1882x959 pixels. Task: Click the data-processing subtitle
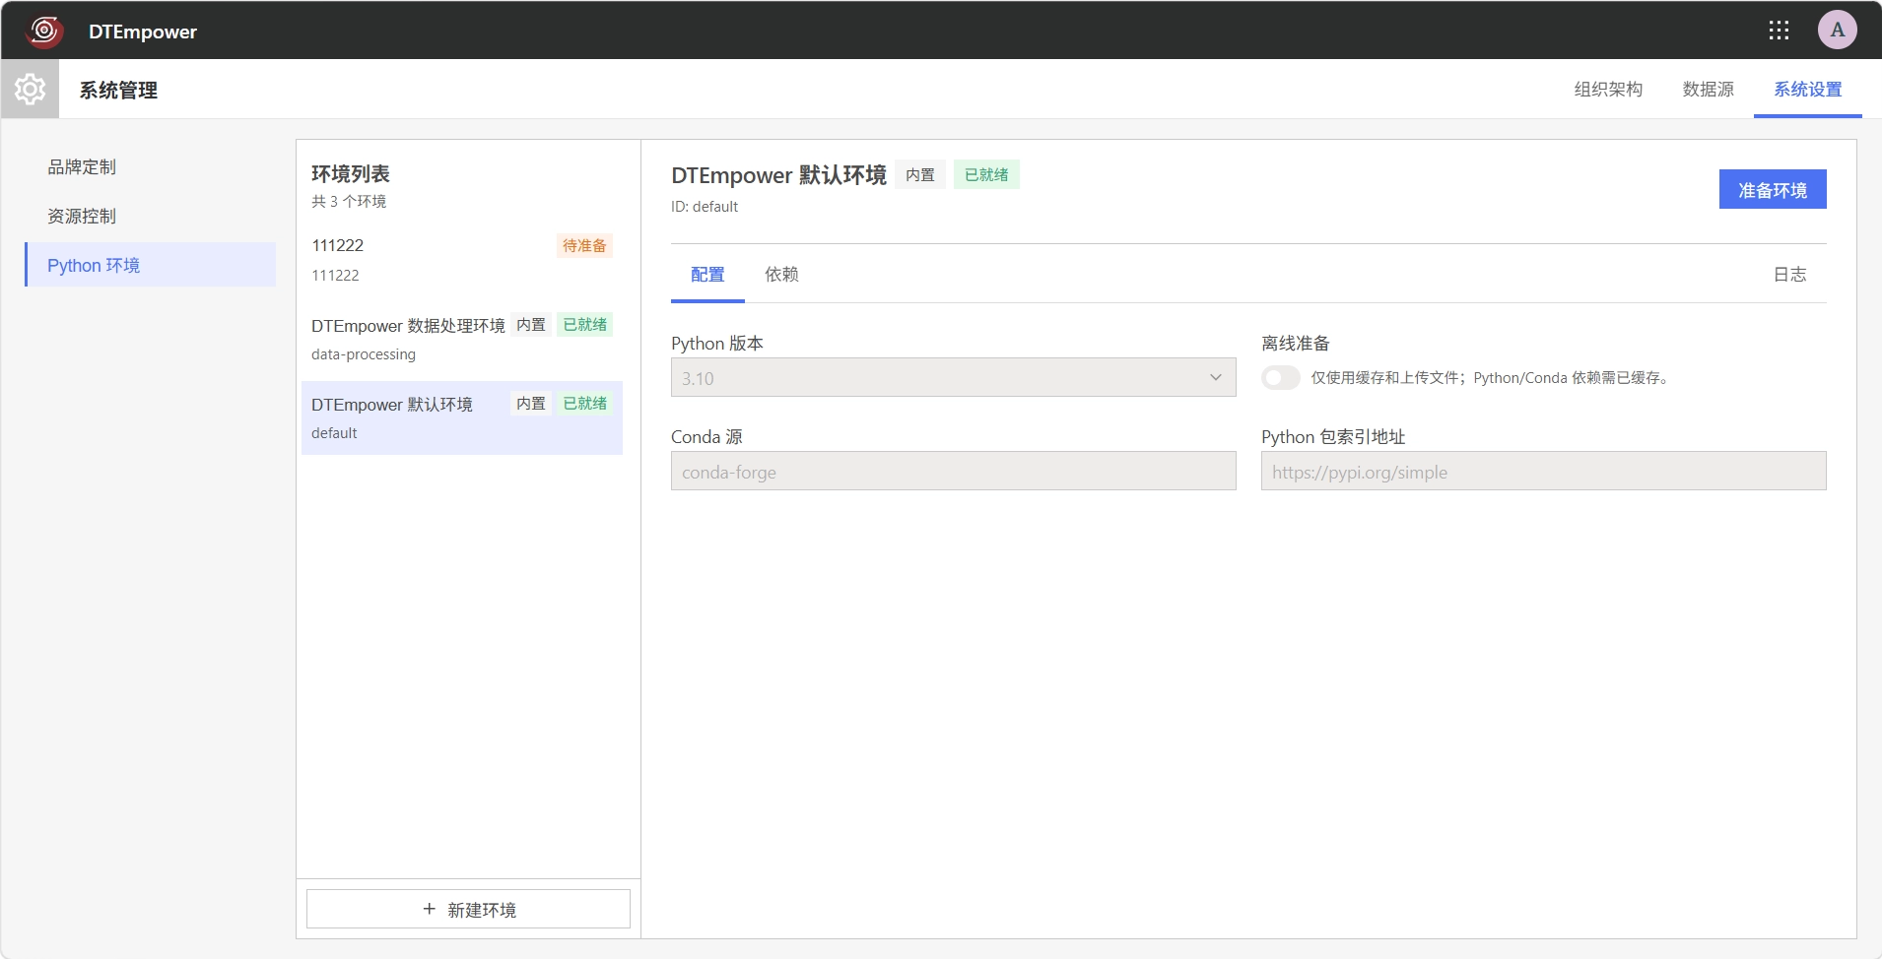pyautogui.click(x=364, y=354)
